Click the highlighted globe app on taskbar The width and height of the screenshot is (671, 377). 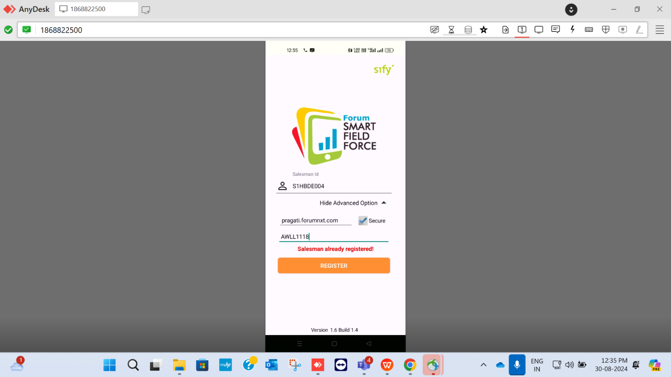pyautogui.click(x=433, y=365)
